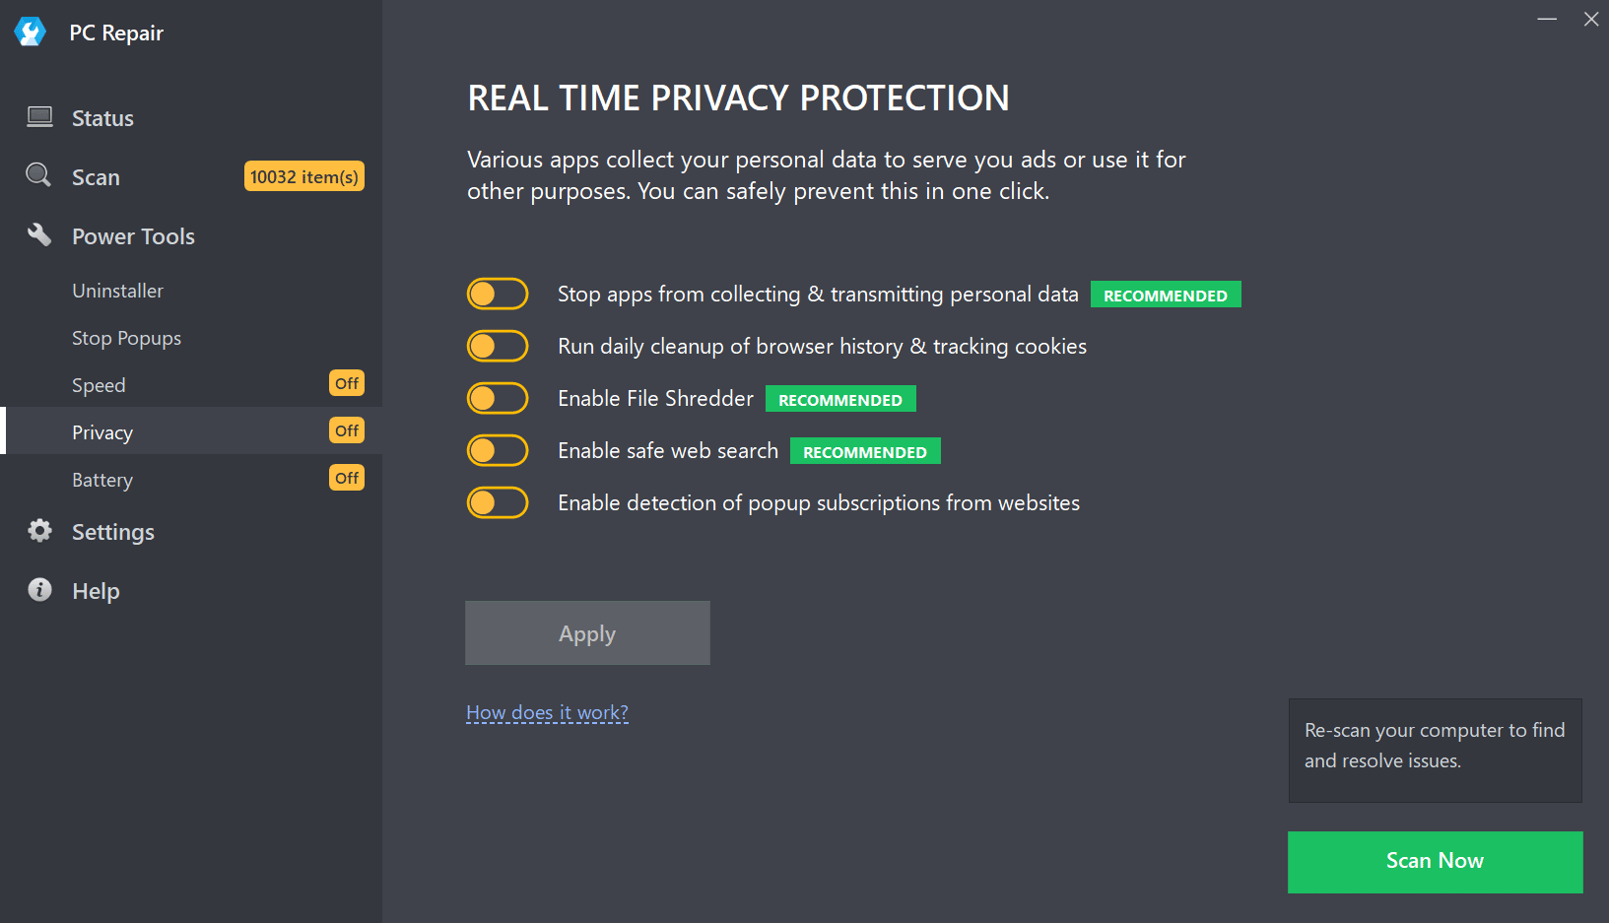
Task: Enable stopping apps from collecting personal data
Action: pyautogui.click(x=498, y=294)
